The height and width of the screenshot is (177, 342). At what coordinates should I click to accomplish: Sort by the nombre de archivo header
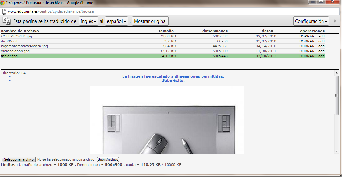[x=20, y=31]
